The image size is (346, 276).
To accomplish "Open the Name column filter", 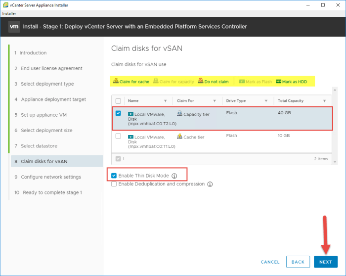I will (x=165, y=101).
